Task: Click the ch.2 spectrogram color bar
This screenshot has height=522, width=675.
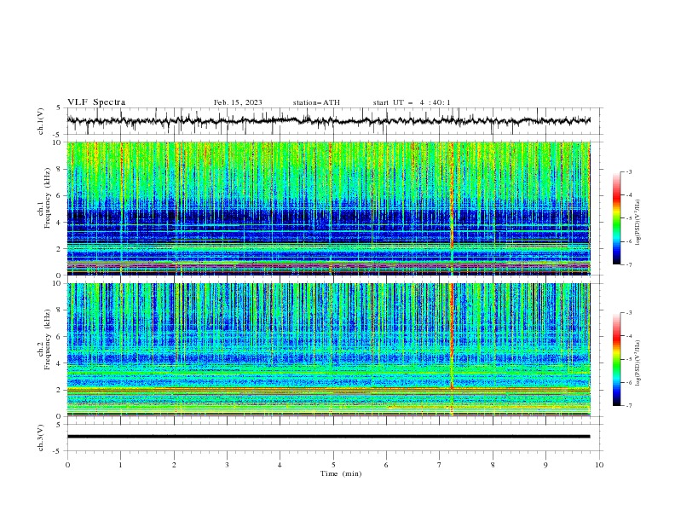Action: coord(617,359)
